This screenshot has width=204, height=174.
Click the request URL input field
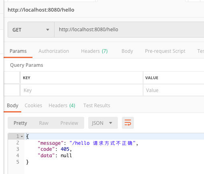[129, 30]
